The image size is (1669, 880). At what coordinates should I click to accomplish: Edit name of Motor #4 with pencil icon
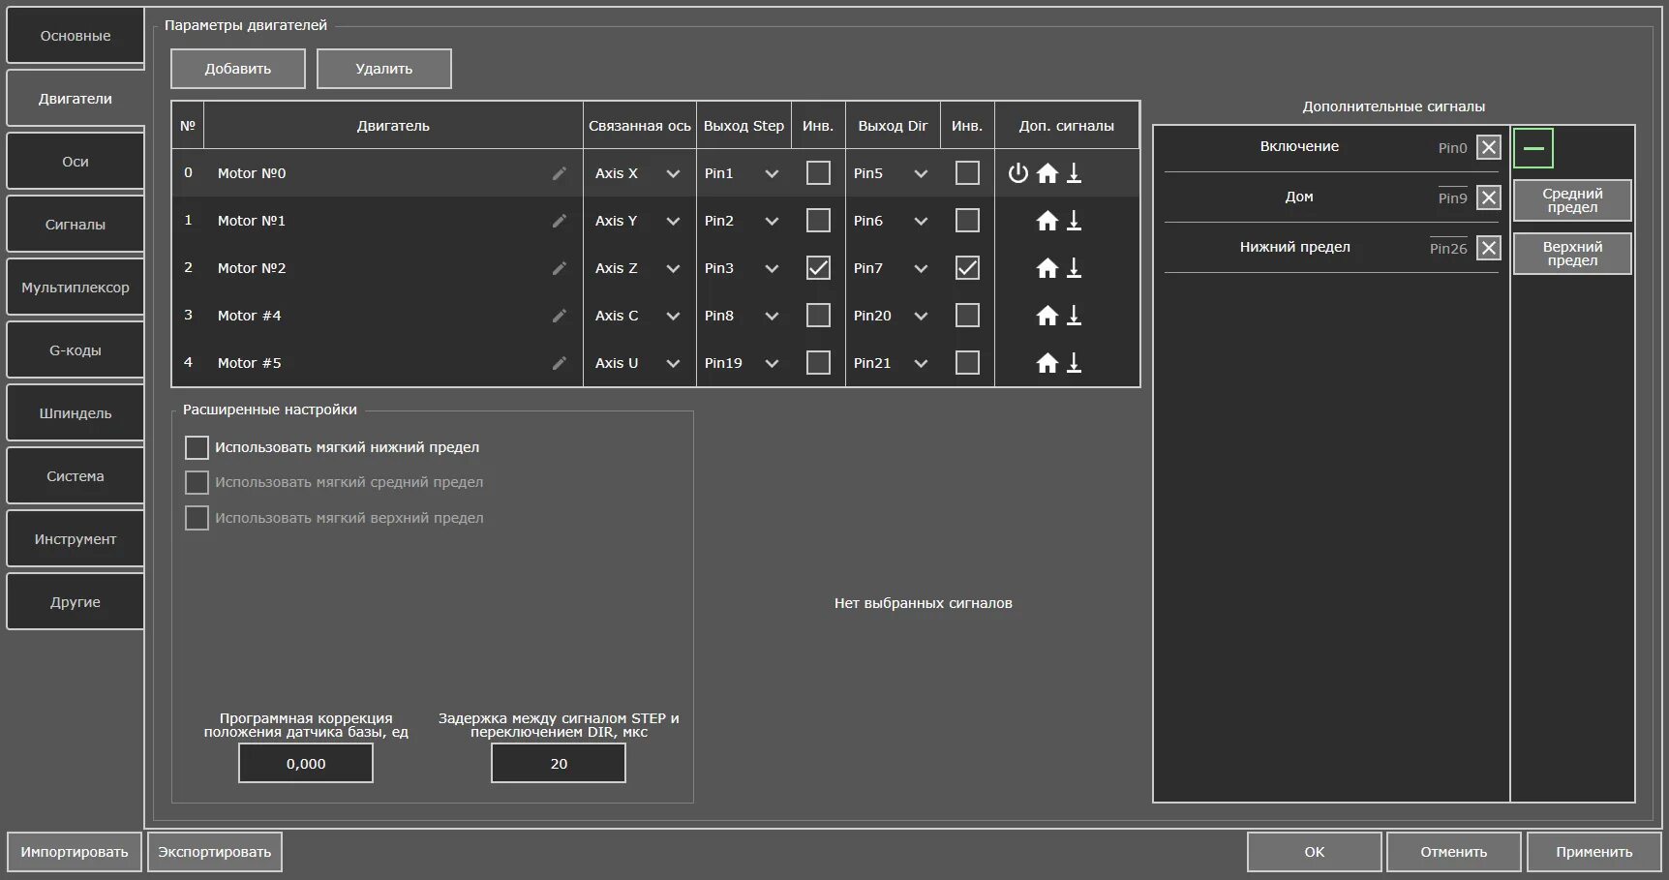tap(560, 316)
